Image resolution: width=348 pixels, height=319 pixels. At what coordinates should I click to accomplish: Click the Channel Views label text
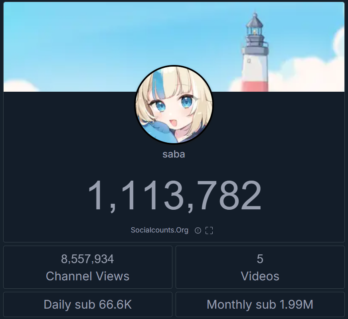point(87,276)
